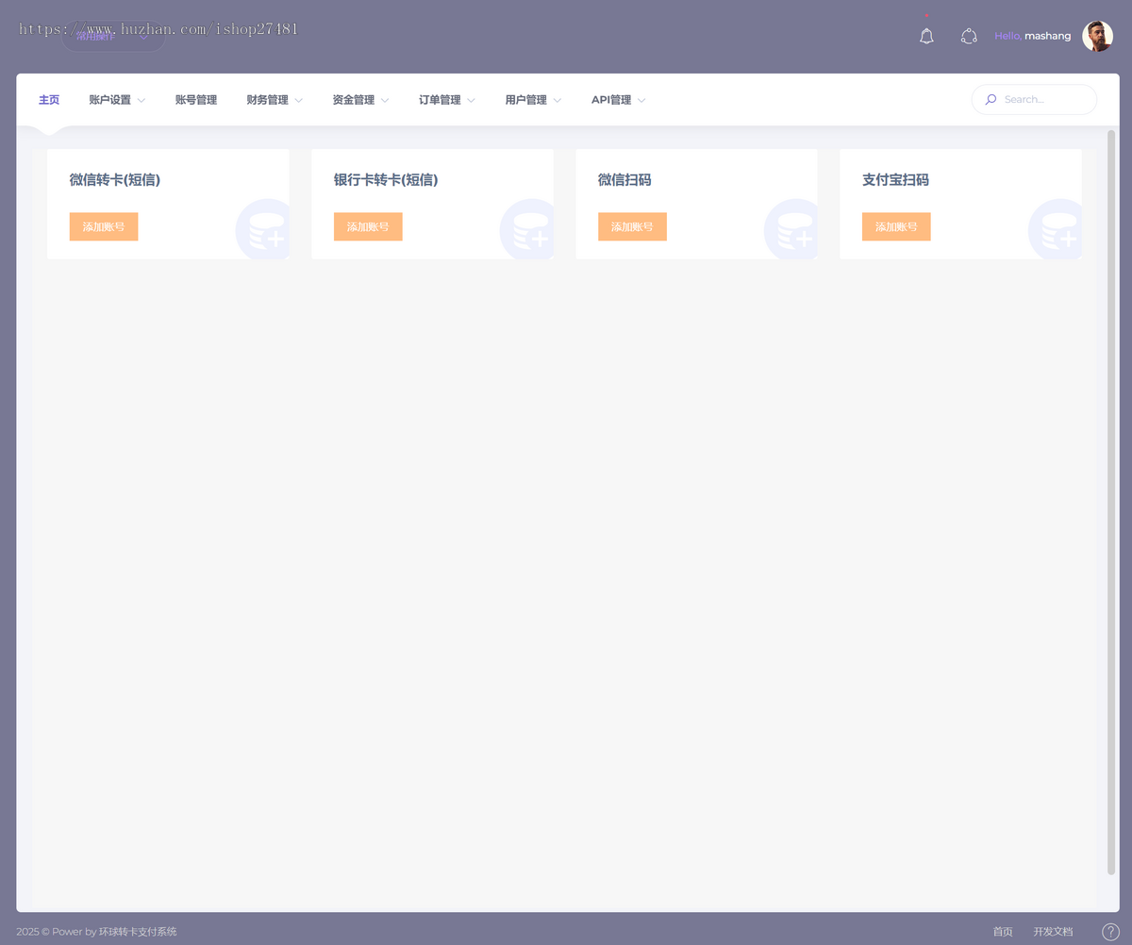Click the coin-stack icon on the 微信转卡(短信) card
Image resolution: width=1132 pixels, height=945 pixels.
pyautogui.click(x=265, y=229)
